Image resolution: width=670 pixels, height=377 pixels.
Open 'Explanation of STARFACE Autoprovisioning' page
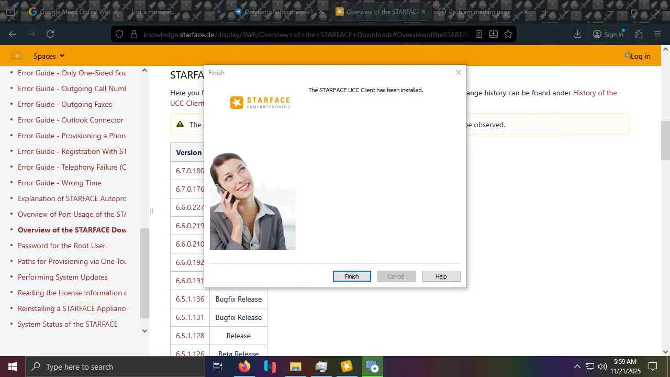click(72, 198)
